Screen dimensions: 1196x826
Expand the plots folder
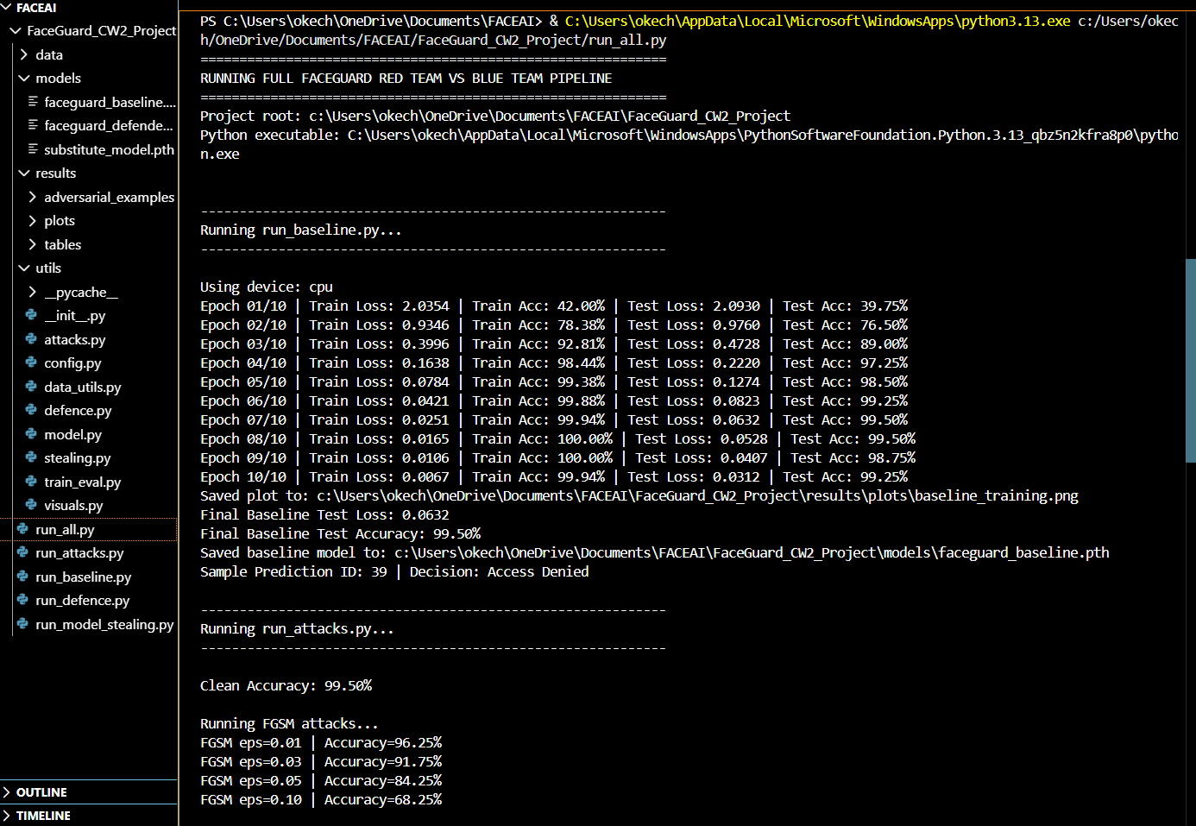(x=33, y=221)
